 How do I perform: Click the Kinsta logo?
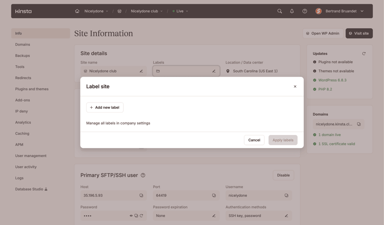[23, 11]
